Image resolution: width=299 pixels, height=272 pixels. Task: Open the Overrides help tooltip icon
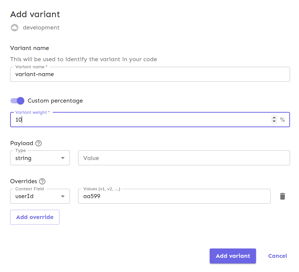pos(42,181)
